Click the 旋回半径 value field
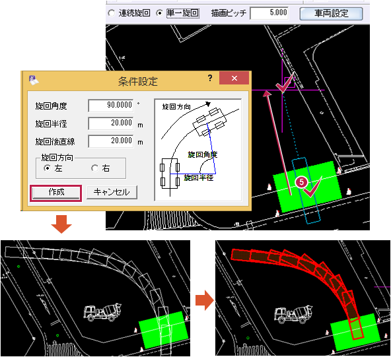 [111, 123]
